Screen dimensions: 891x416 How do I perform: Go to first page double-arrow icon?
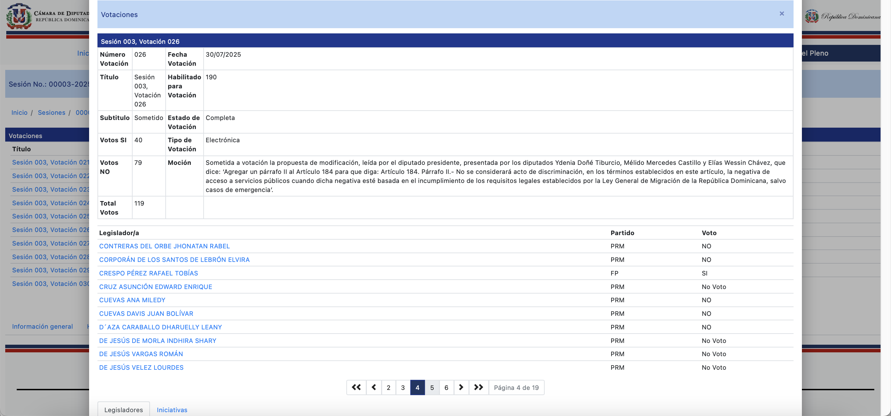(x=356, y=387)
